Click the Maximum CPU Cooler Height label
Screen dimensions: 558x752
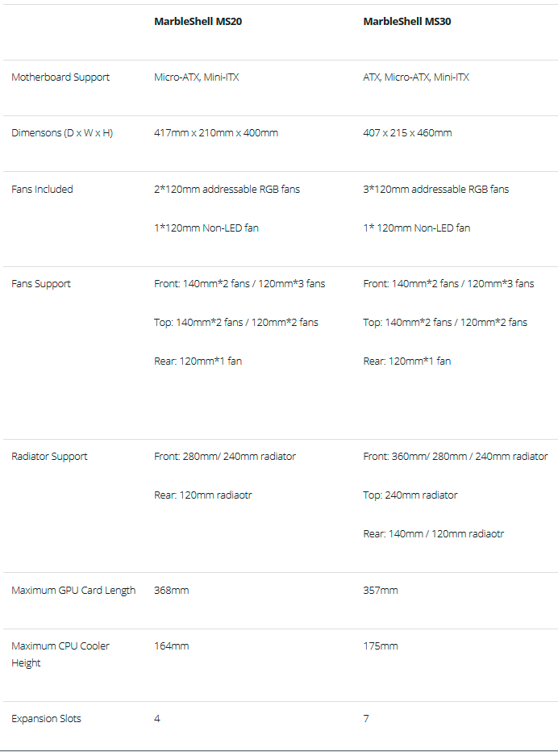tap(60, 654)
